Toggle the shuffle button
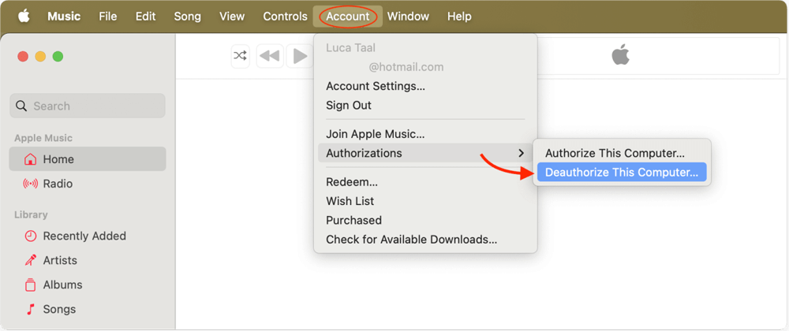This screenshot has height=331, width=789. tap(241, 56)
